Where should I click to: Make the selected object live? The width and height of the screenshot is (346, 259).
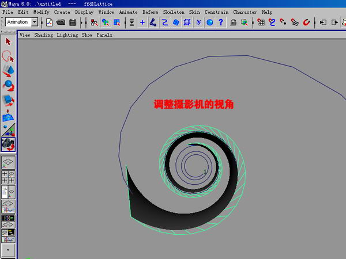point(306,22)
